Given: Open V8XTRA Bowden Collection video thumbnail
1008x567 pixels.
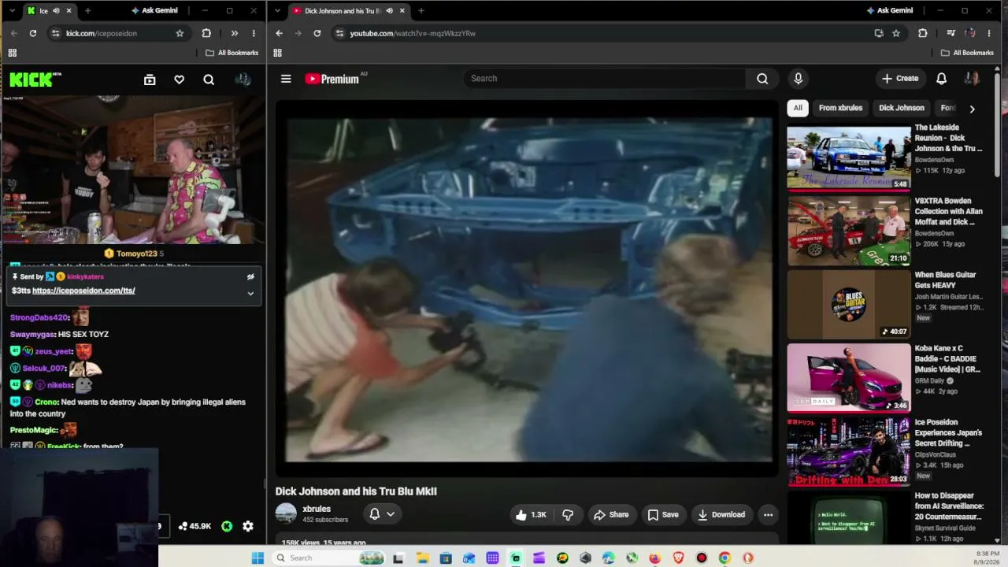Looking at the screenshot, I should [x=849, y=232].
